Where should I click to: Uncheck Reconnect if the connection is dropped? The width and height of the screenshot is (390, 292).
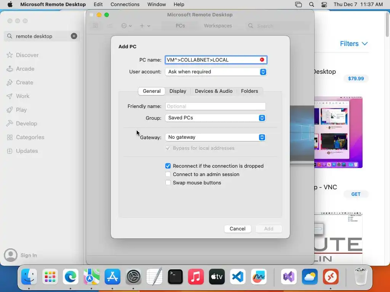point(168,166)
